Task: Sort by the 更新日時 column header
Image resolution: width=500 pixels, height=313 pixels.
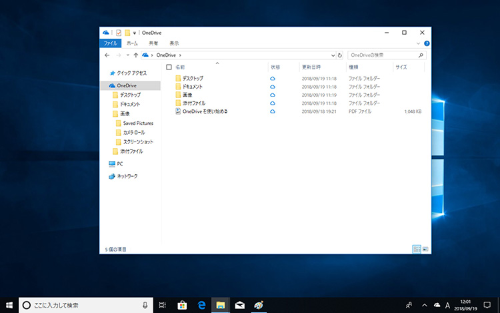Action: [311, 67]
